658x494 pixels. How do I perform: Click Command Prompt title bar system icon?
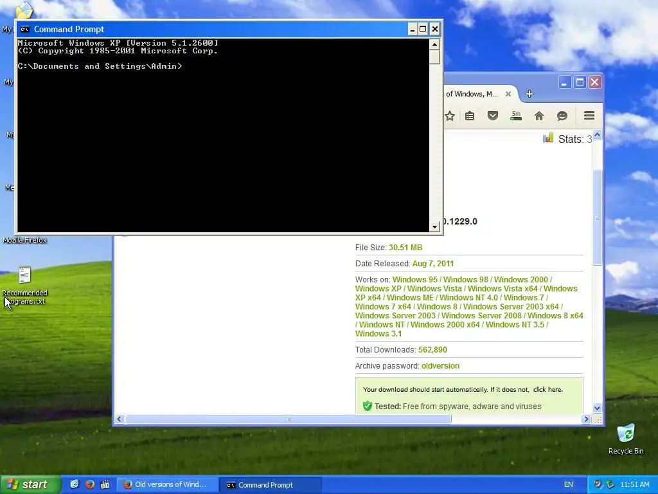coord(25,29)
